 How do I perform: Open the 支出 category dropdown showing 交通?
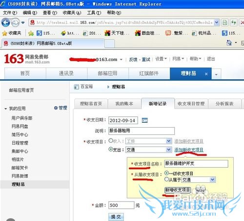tap(149, 150)
